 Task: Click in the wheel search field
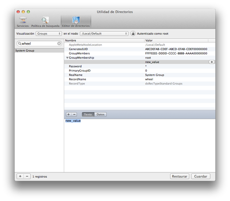click(x=39, y=43)
